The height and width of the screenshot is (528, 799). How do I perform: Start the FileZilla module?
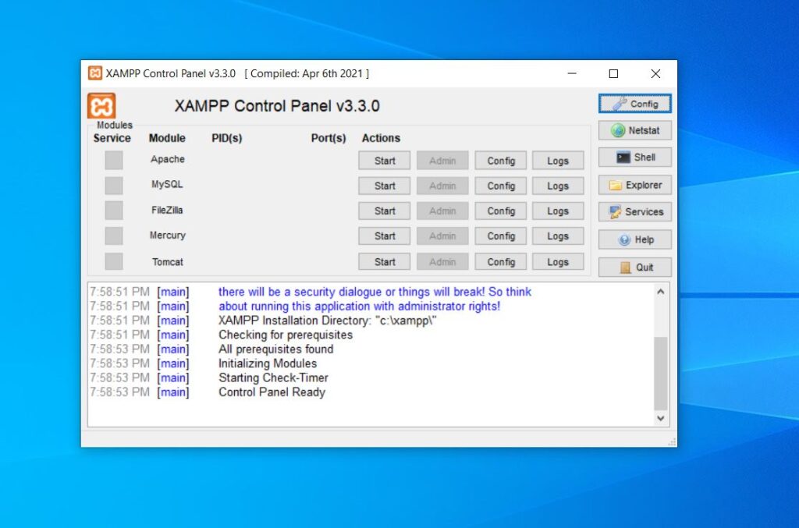(384, 211)
